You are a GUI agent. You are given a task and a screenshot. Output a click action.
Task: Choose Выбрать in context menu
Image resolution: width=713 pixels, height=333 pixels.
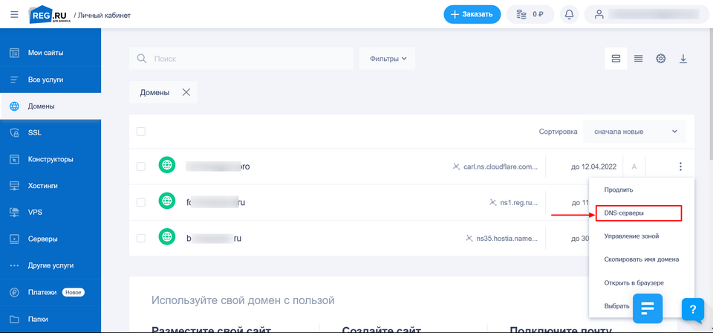tap(616, 306)
